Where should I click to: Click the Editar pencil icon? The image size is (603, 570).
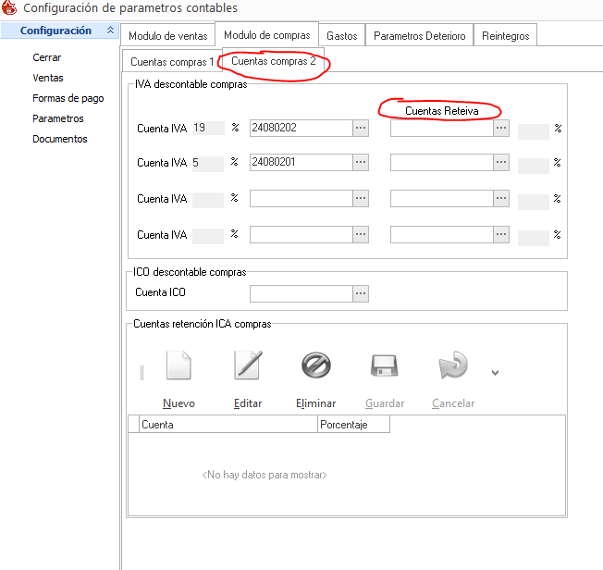[248, 366]
